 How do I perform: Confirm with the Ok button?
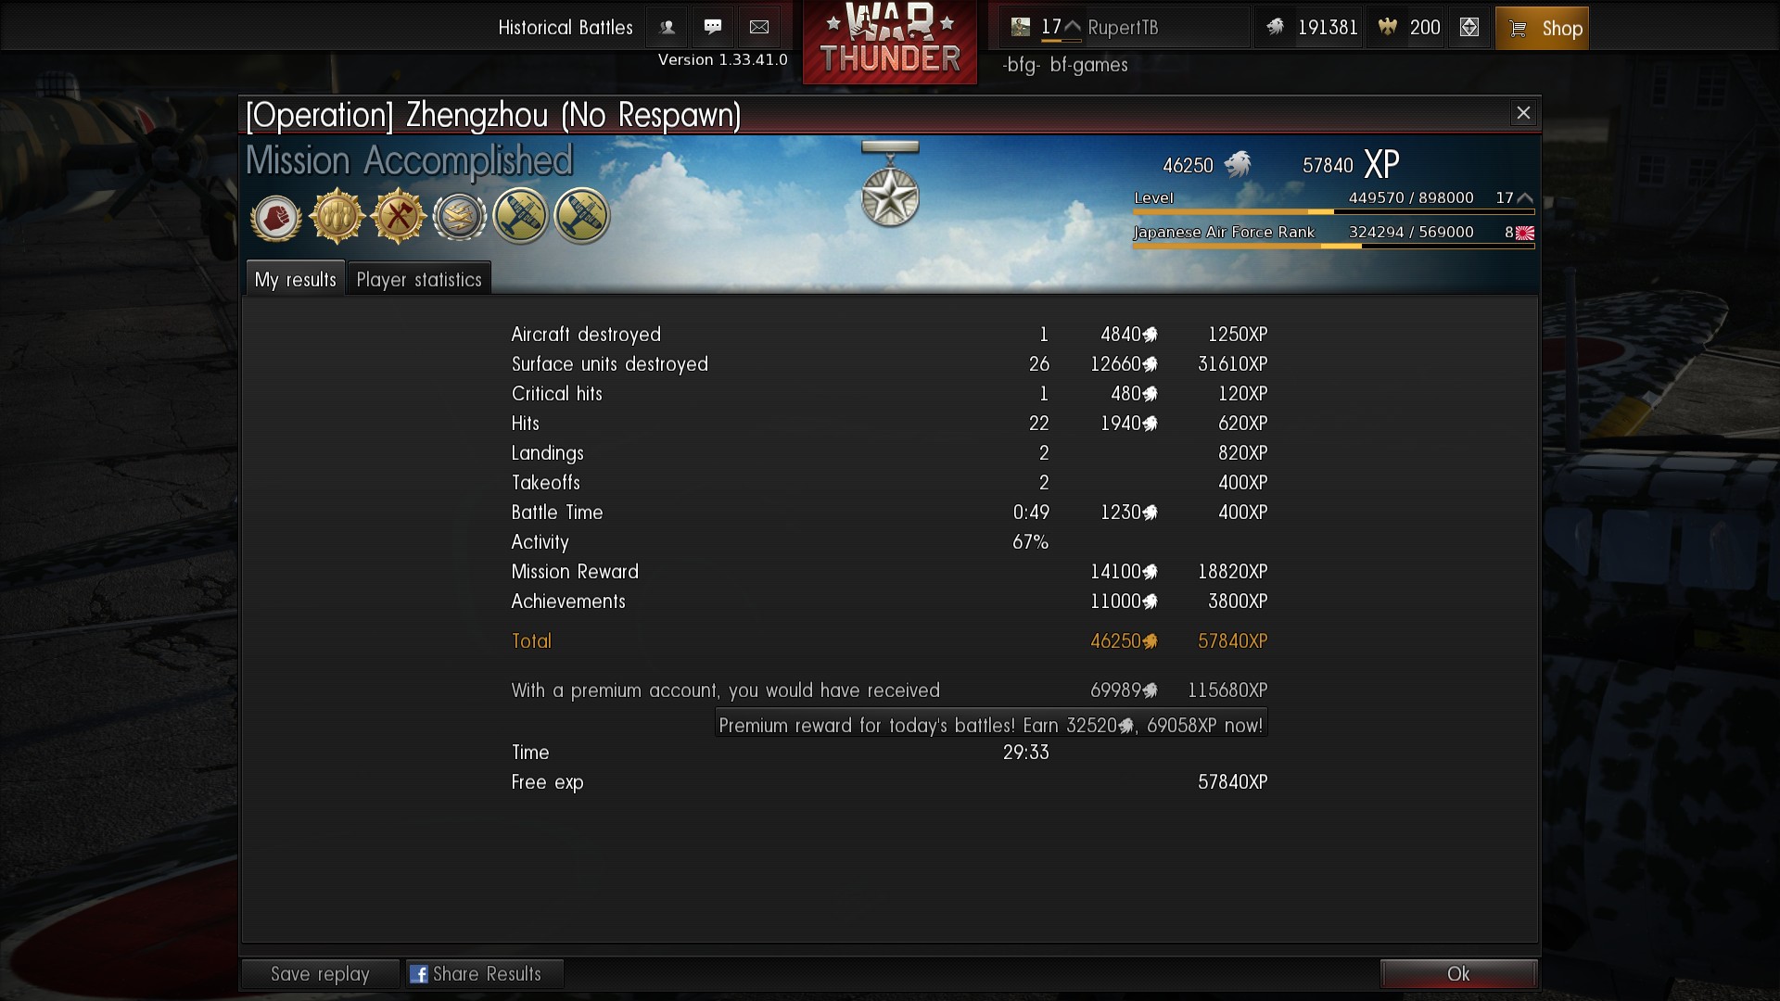pos(1458,973)
